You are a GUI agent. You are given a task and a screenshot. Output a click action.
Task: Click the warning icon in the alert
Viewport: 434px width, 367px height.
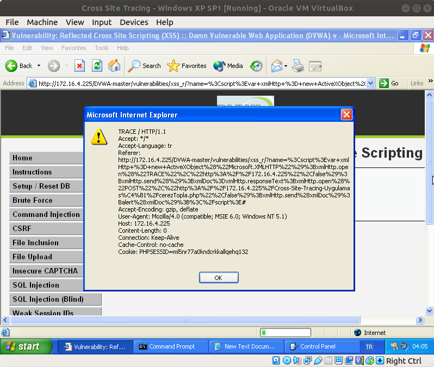tap(99, 136)
